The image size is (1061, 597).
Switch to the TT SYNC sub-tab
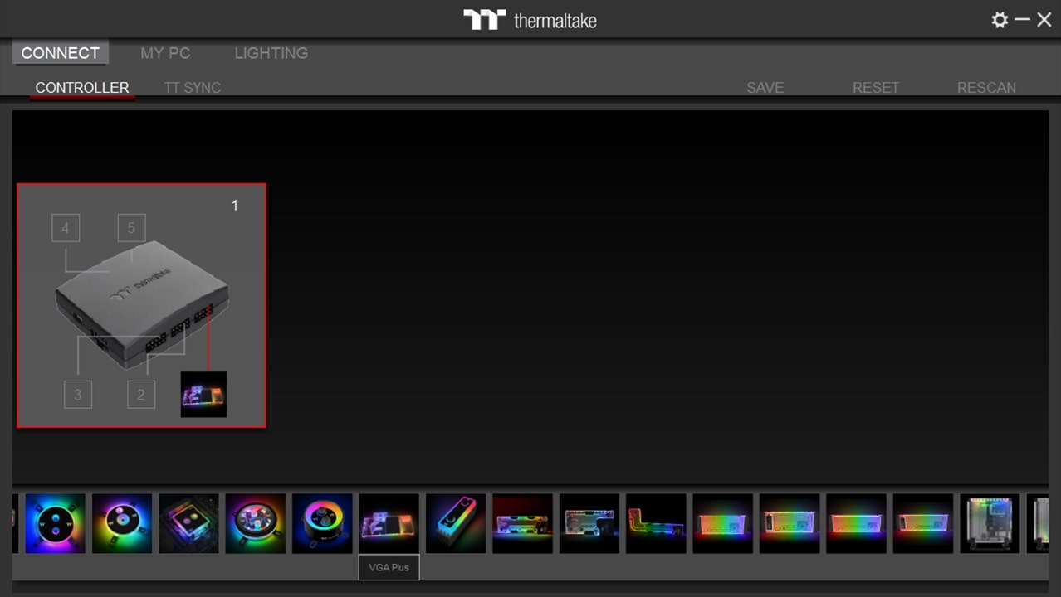tap(192, 88)
